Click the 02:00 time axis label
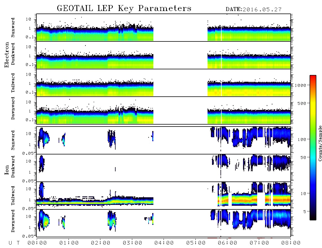The width and height of the screenshot is (322, 248). click(101, 243)
